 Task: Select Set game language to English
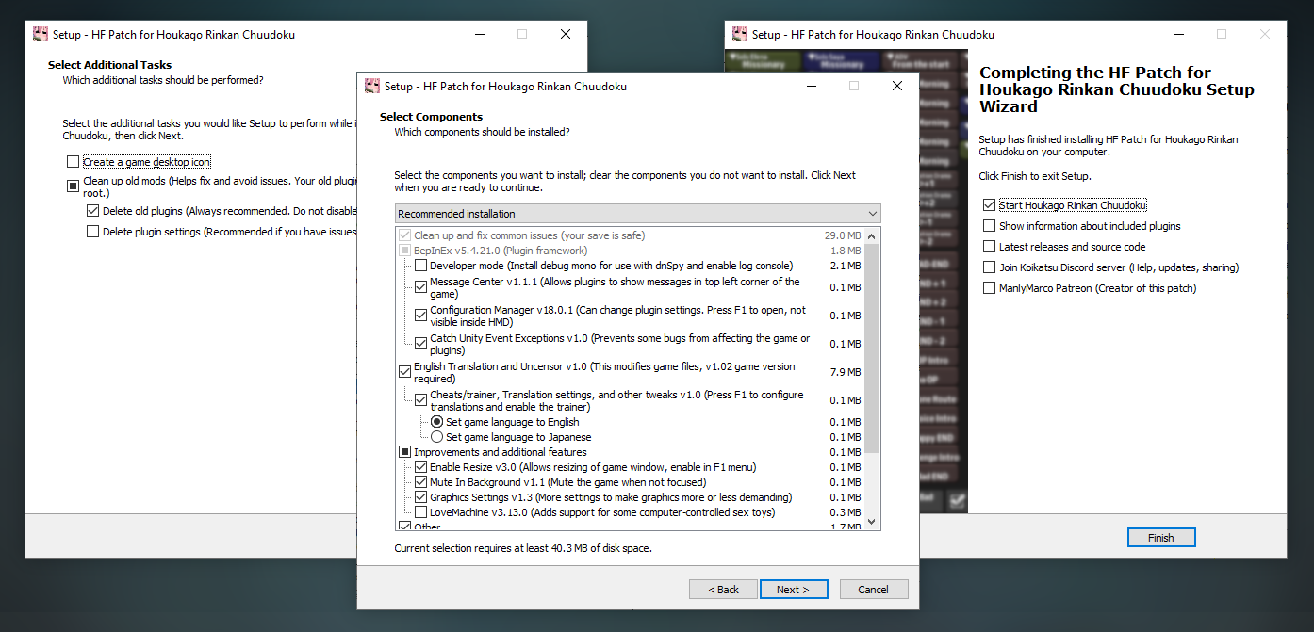436,422
